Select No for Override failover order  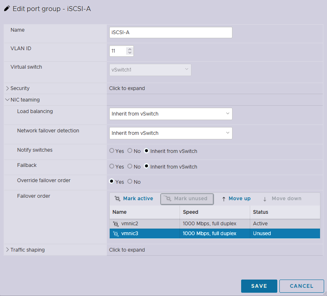click(130, 182)
